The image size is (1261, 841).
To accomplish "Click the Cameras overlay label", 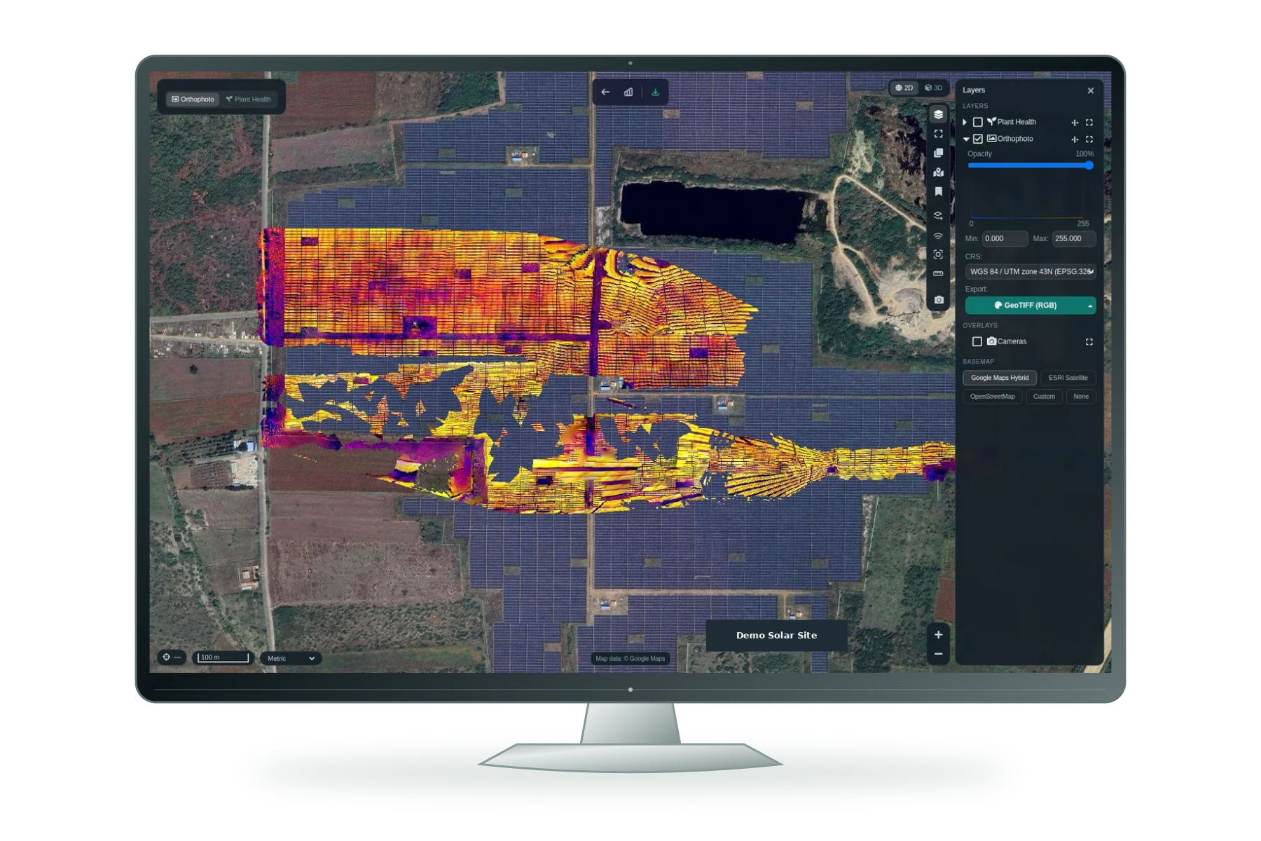I will [1012, 341].
